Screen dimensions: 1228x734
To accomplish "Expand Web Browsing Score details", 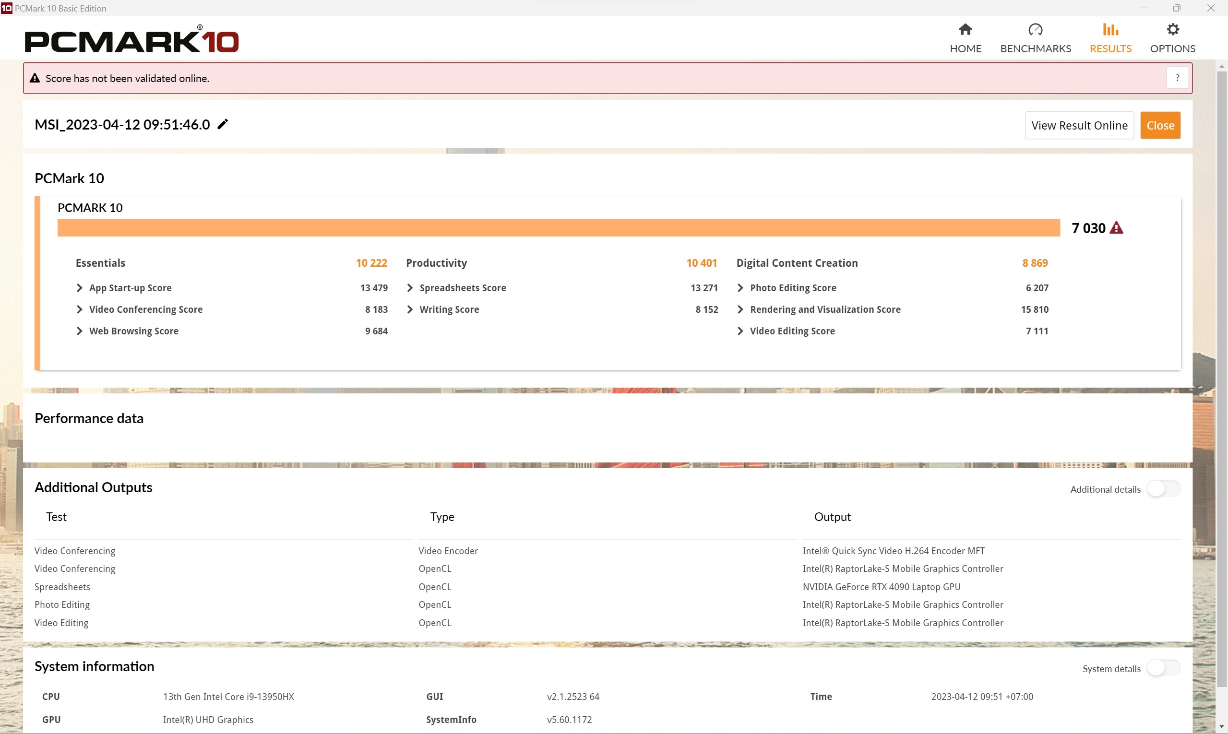I will 79,331.
